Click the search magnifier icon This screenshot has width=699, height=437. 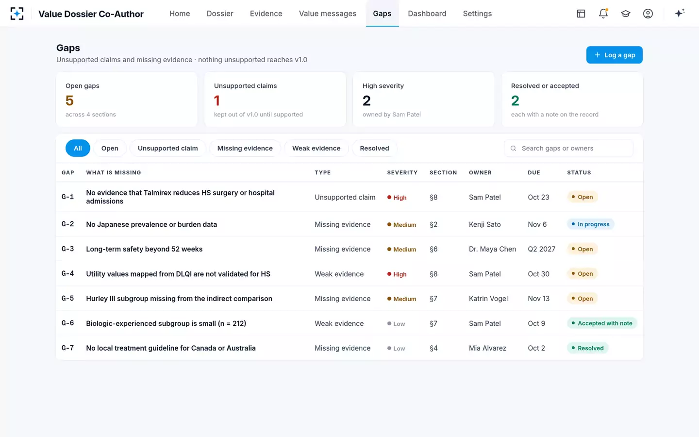(x=513, y=149)
